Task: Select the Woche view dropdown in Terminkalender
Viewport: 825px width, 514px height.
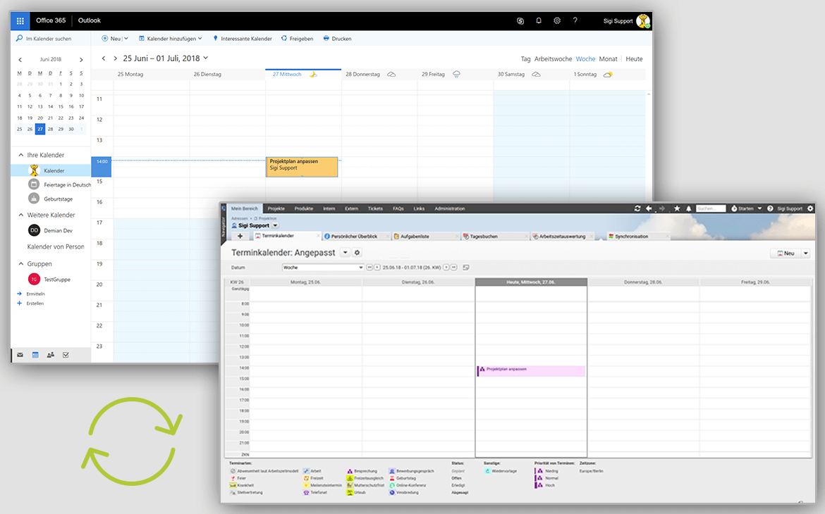Action: (x=323, y=268)
